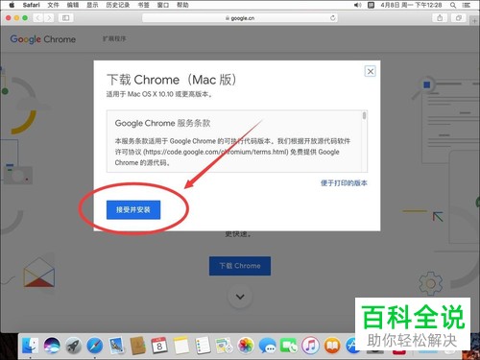Open the Mail stamp icon in the Dock
Screen dimensions: 480x360
(116, 346)
